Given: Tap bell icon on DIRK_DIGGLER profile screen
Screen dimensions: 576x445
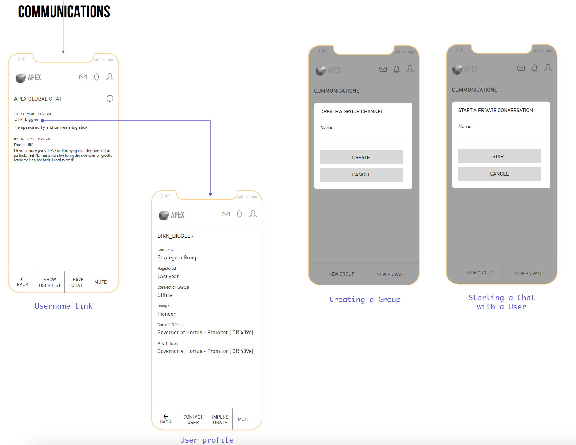Looking at the screenshot, I should (x=240, y=214).
